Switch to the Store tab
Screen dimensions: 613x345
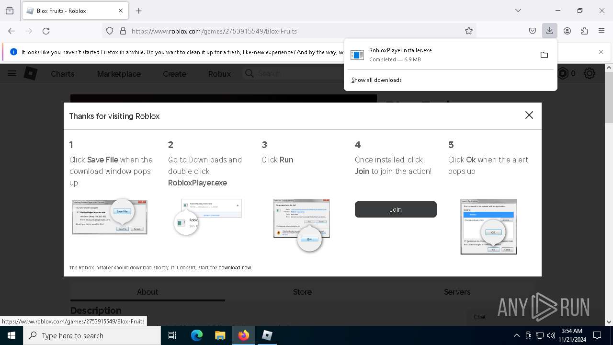point(302,292)
